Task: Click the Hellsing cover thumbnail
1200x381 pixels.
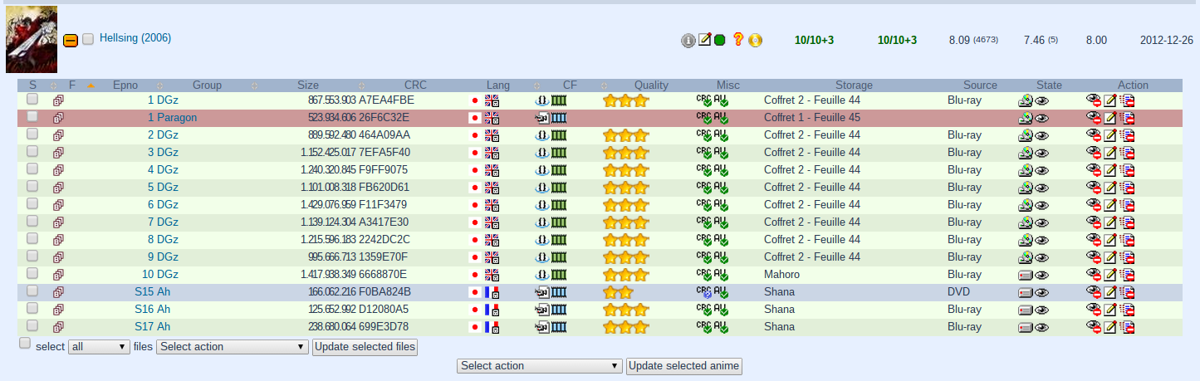Action: pos(32,40)
